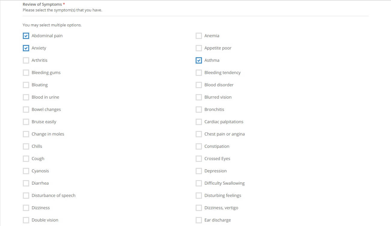This screenshot has width=391, height=226.
Task: Check Cardiac palpitations checkbox
Action: (x=199, y=122)
